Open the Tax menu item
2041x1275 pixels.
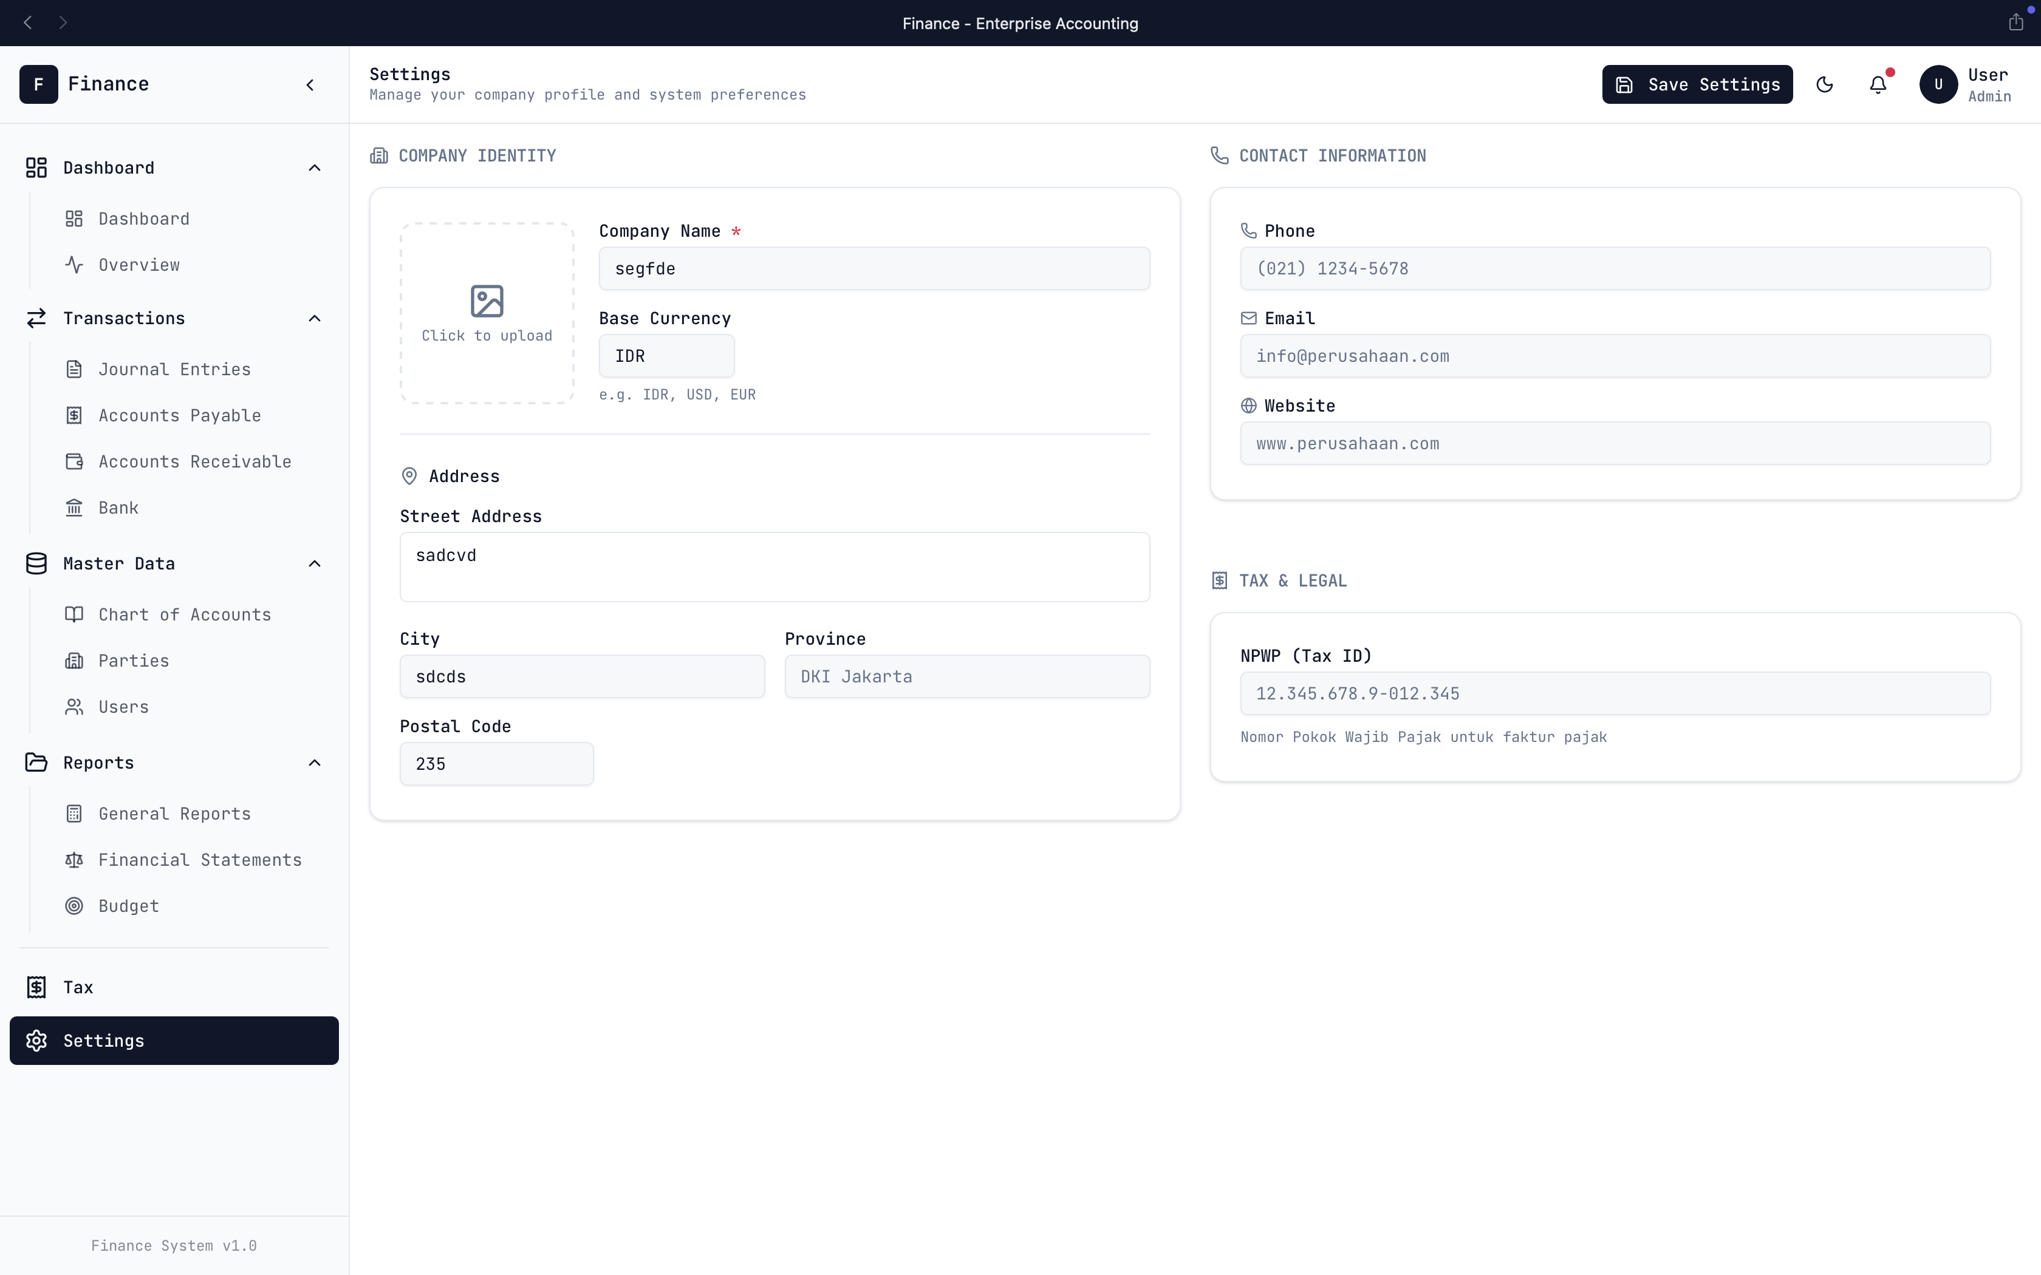(78, 987)
